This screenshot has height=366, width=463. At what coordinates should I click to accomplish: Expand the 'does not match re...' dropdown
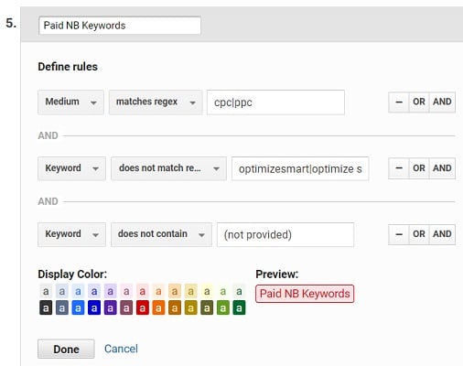[168, 168]
